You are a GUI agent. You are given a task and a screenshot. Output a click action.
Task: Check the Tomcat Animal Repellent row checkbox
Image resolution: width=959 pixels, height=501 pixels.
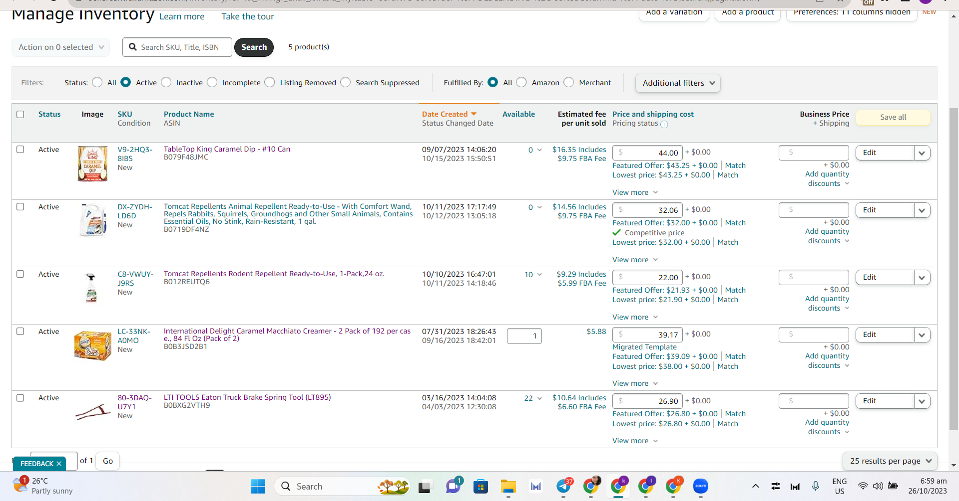coord(20,206)
